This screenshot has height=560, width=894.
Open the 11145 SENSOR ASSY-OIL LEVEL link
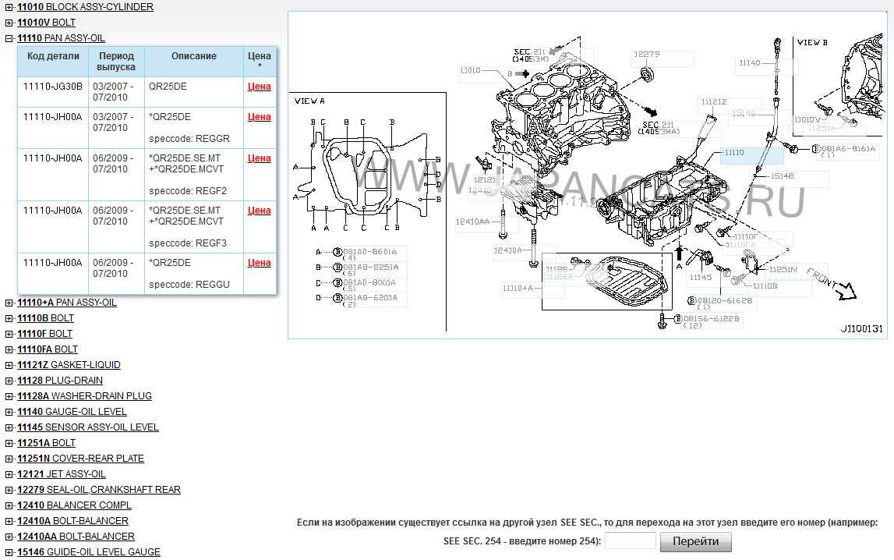click(x=87, y=427)
